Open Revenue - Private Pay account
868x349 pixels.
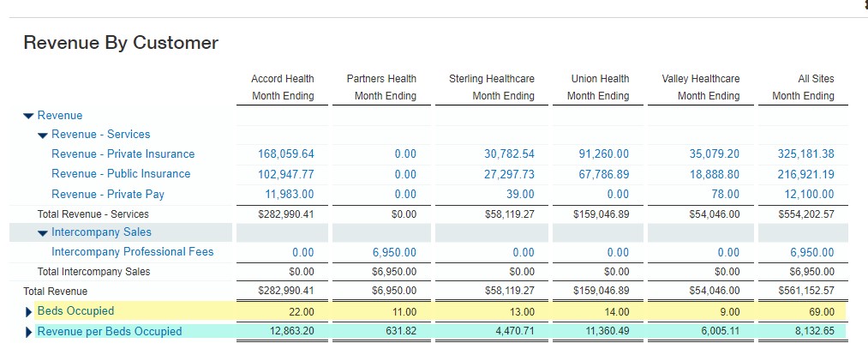click(108, 195)
